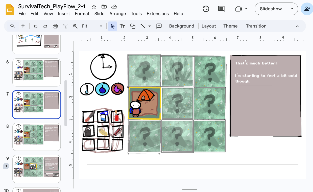Open the Tools menu
Screen dimensions: 313x192
pyautogui.click(x=136, y=14)
